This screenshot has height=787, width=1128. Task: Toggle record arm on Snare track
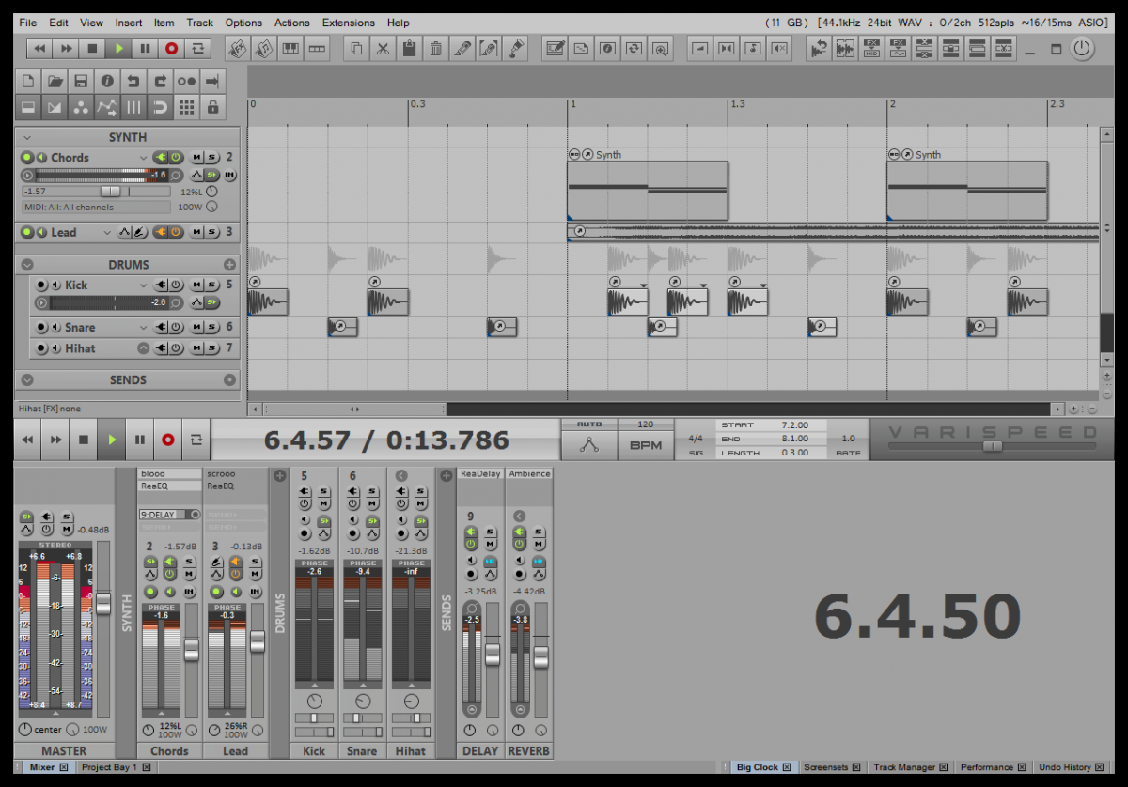42,328
